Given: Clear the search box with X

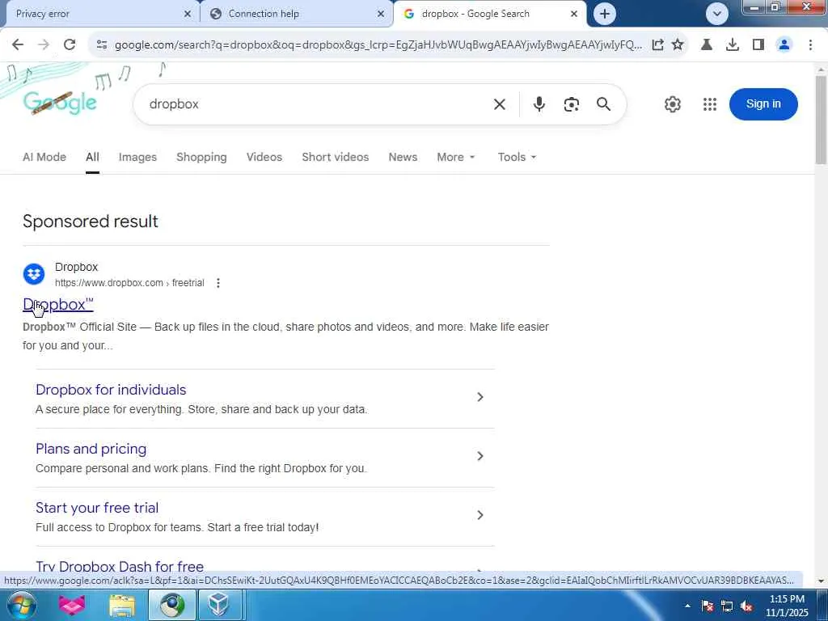Looking at the screenshot, I should 499,104.
